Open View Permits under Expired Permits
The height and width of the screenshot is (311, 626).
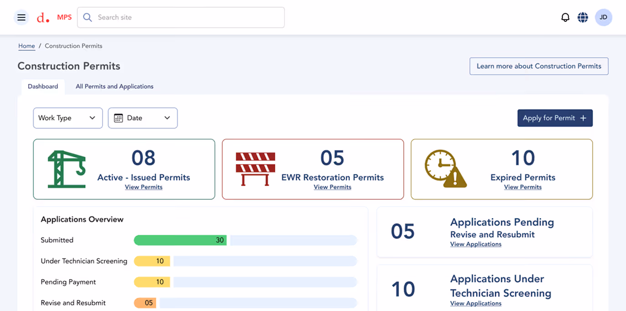click(x=523, y=187)
